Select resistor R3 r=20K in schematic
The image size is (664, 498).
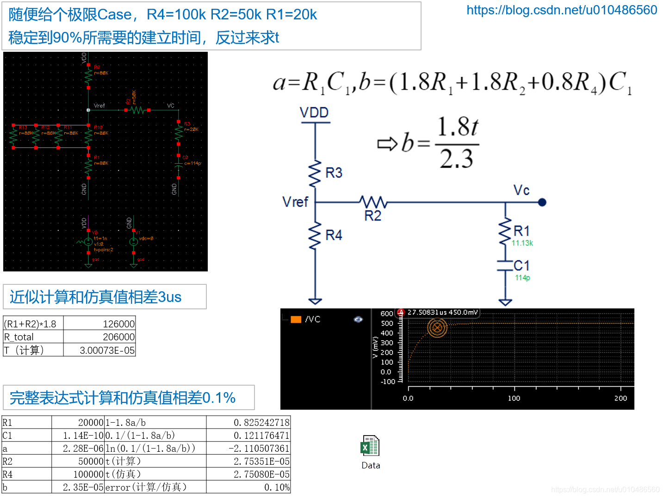[x=179, y=132]
